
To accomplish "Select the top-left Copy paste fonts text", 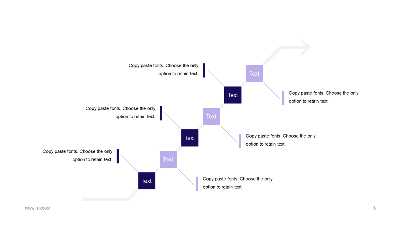I will pos(164,70).
